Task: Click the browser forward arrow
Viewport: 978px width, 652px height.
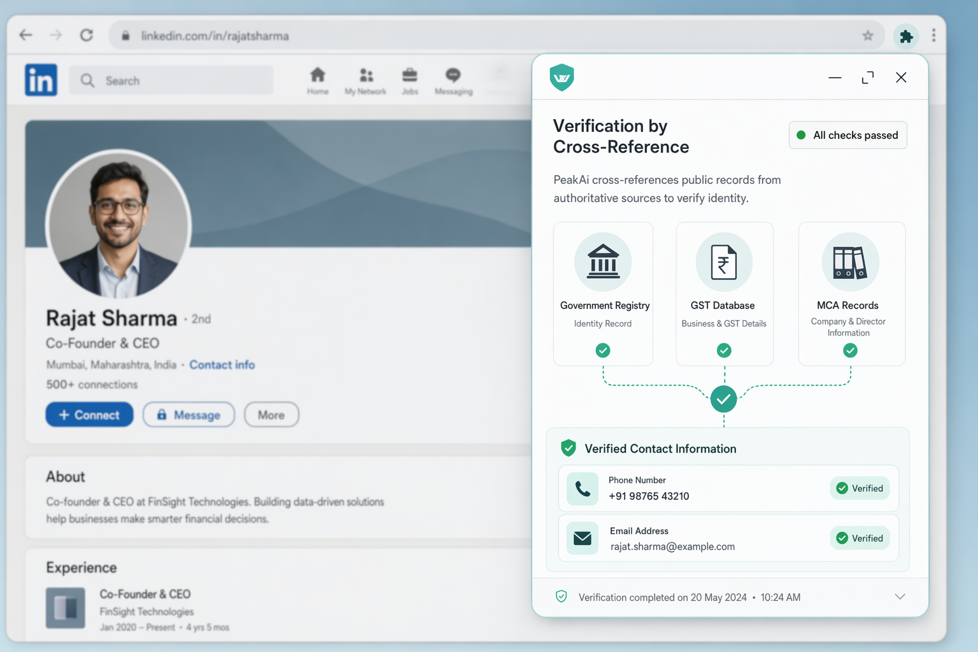Action: click(x=56, y=35)
